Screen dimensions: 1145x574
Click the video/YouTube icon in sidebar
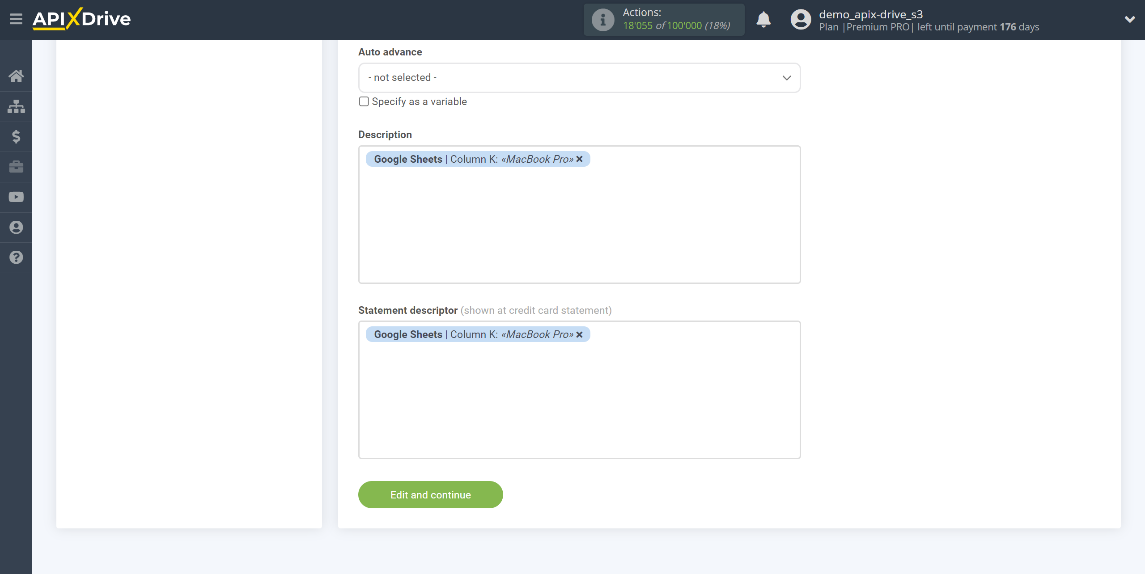pyautogui.click(x=17, y=197)
